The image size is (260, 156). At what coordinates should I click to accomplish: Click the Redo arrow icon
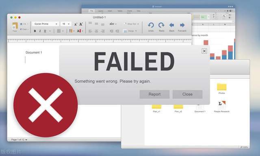(161, 25)
